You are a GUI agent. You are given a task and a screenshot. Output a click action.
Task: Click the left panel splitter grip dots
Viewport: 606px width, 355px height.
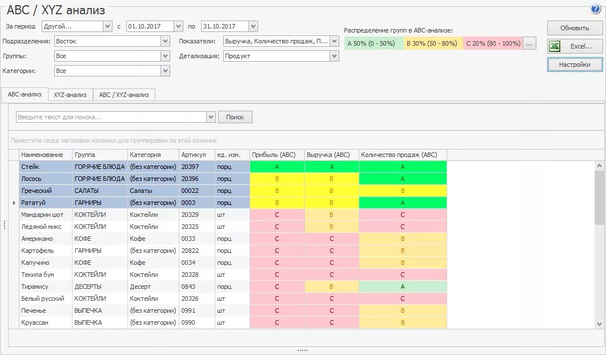pos(5,225)
